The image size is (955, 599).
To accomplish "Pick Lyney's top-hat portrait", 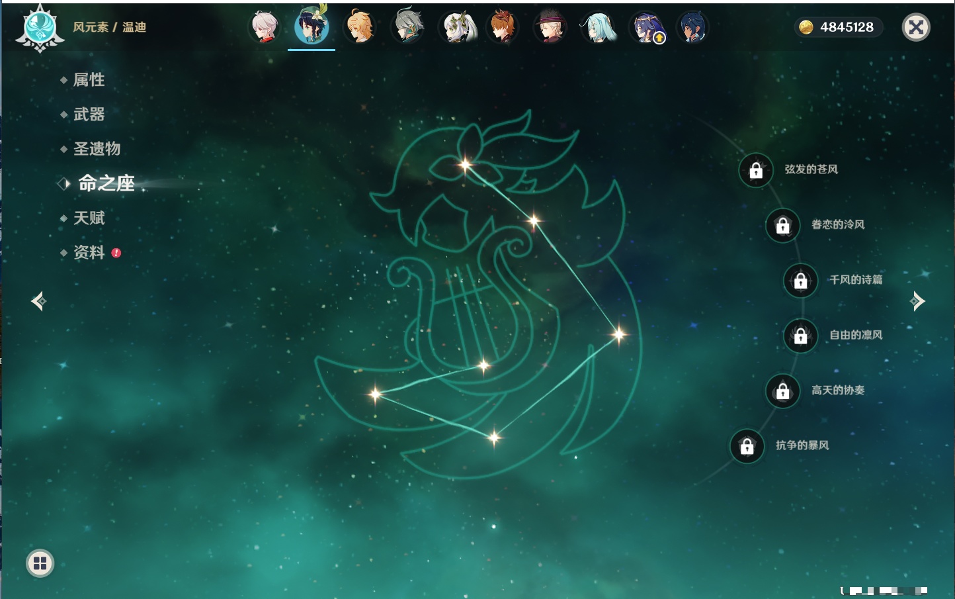I will coord(550,28).
